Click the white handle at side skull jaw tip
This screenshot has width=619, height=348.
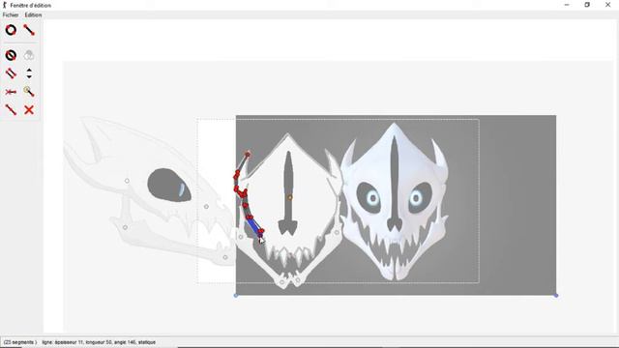(225, 257)
